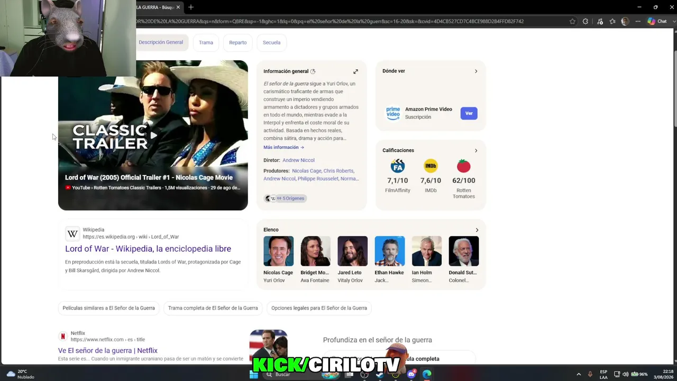This screenshot has width=677, height=381.
Task: Open the IMDb rating icon
Action: coord(431,167)
